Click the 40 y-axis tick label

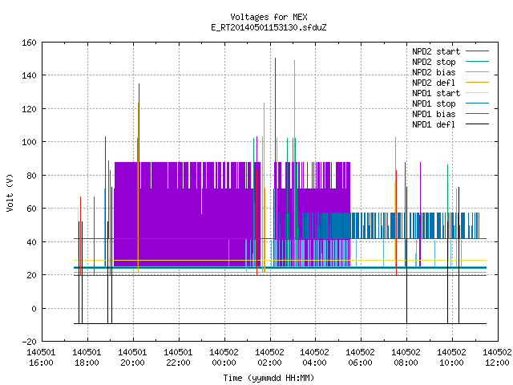tap(31, 242)
